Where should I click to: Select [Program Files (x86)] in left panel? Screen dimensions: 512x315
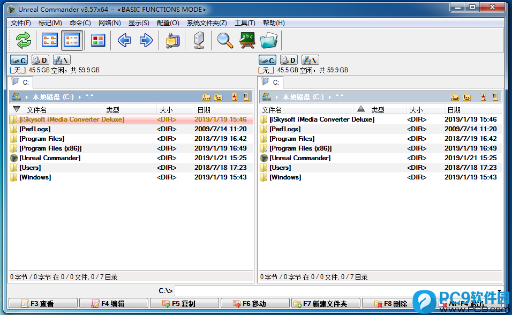pos(131,148)
